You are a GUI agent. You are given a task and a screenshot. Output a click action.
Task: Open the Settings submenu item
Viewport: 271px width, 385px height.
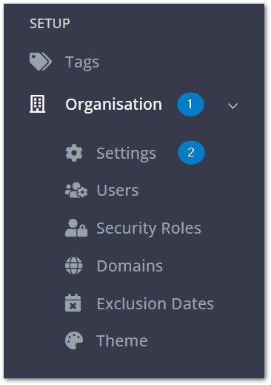pos(126,154)
